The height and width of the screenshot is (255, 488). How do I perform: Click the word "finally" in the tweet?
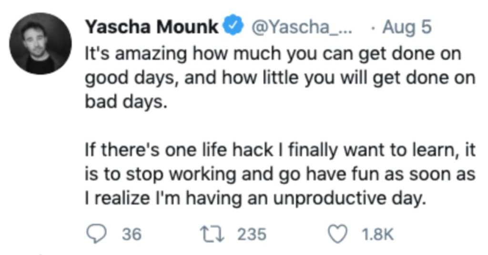coord(313,151)
